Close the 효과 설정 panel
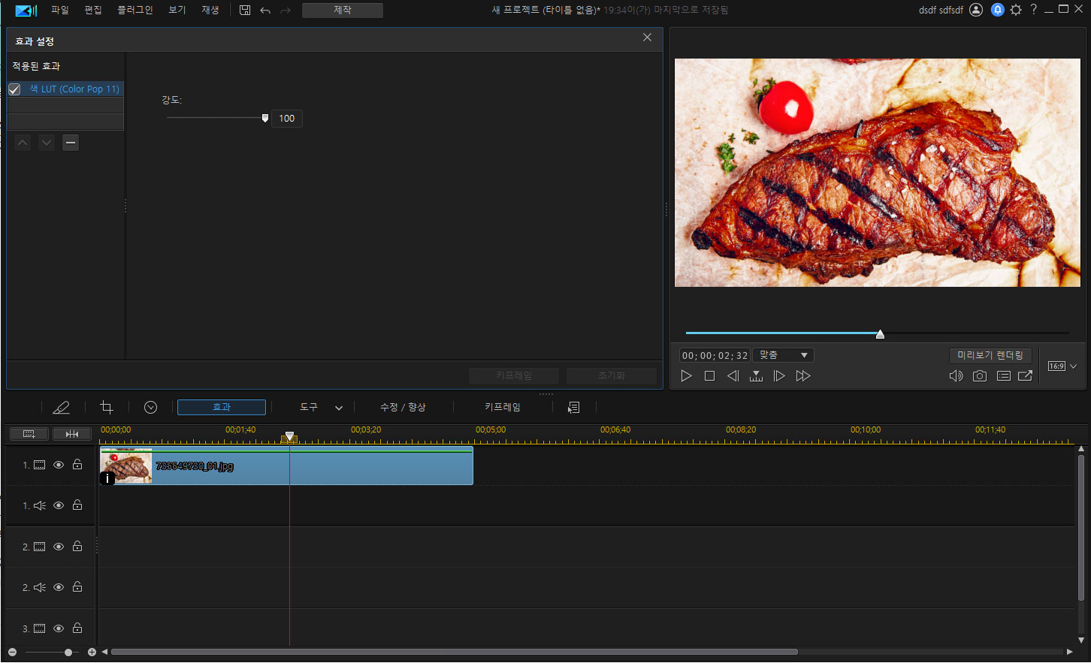 point(647,38)
